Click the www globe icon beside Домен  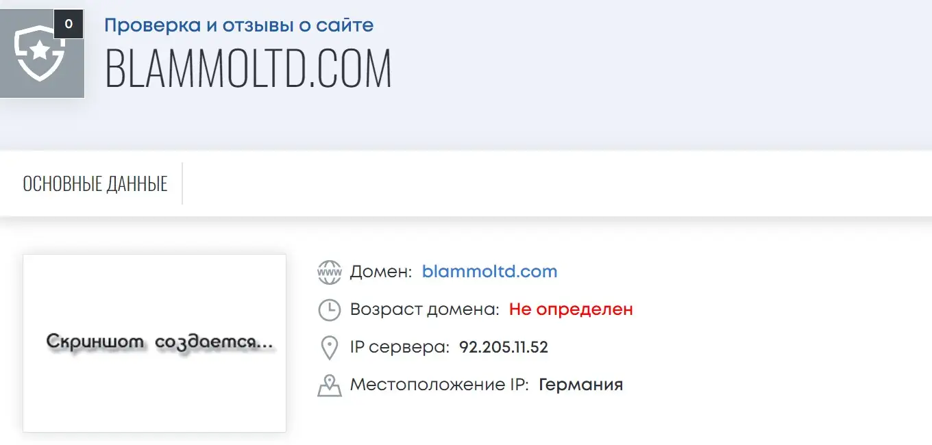[x=330, y=272]
